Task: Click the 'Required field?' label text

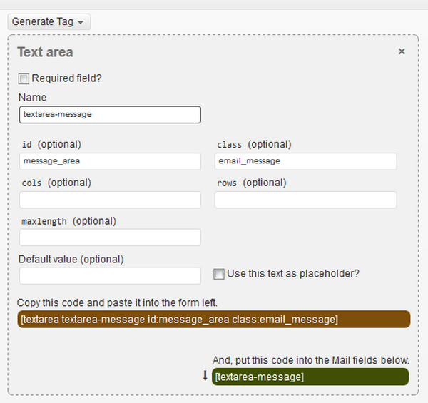Action: point(66,78)
